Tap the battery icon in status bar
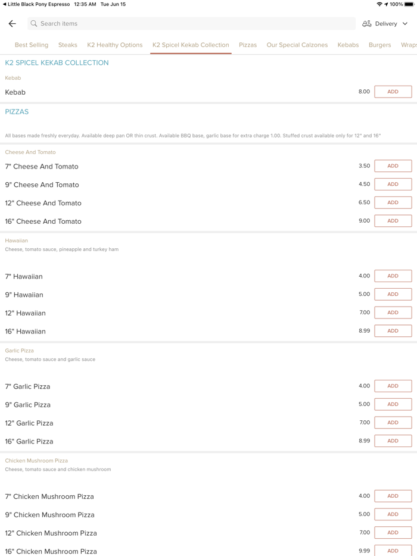This screenshot has width=417, height=556. point(410,4)
